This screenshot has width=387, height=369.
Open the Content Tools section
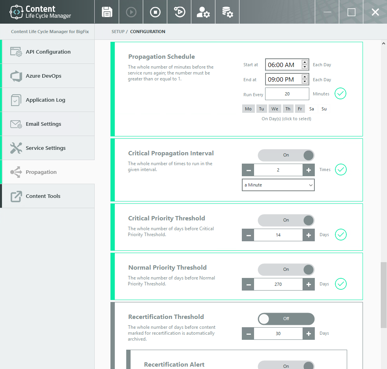tap(48, 196)
